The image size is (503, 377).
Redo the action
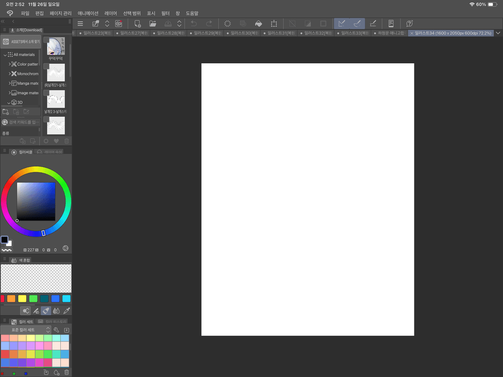[209, 24]
